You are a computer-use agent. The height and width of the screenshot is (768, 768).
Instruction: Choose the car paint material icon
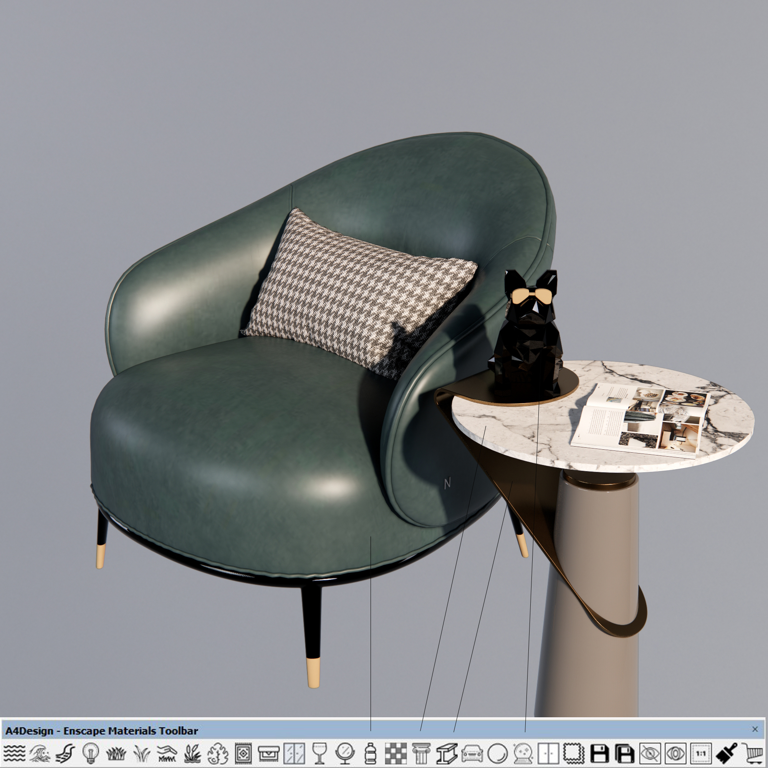(472, 753)
